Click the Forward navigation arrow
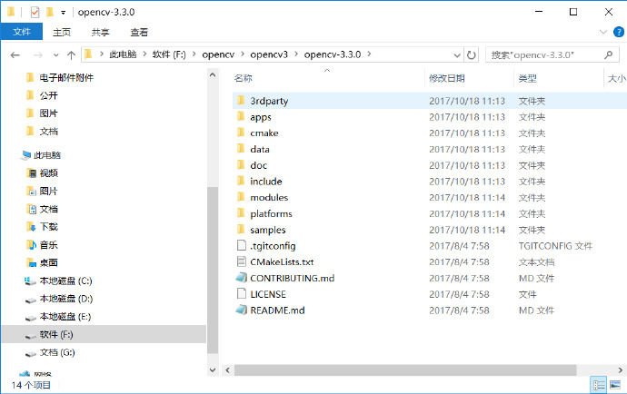627x394 pixels. [38, 55]
